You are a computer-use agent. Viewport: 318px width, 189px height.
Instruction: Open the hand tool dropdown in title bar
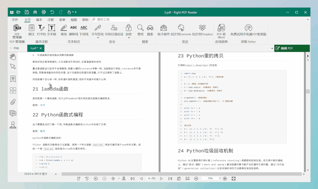[73, 12]
